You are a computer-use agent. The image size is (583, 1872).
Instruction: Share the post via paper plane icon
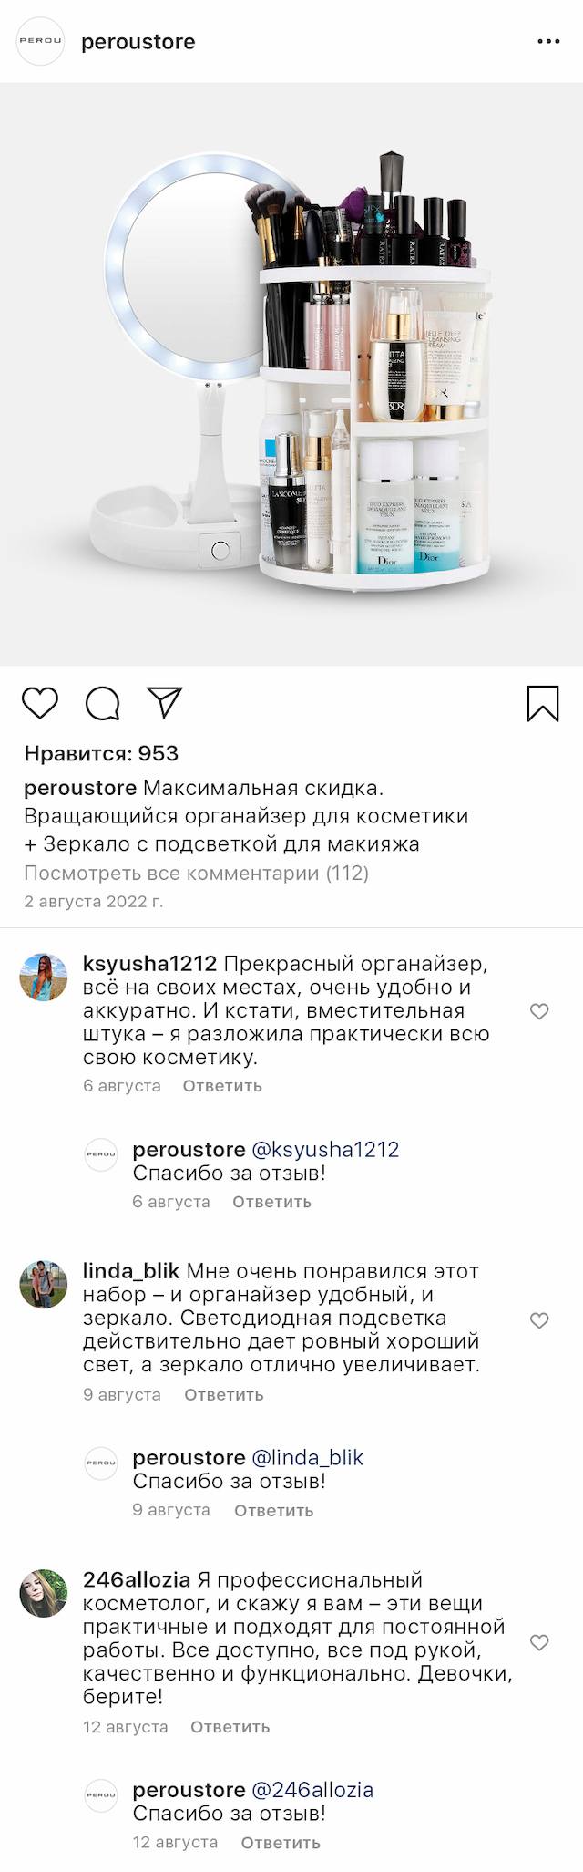[165, 702]
